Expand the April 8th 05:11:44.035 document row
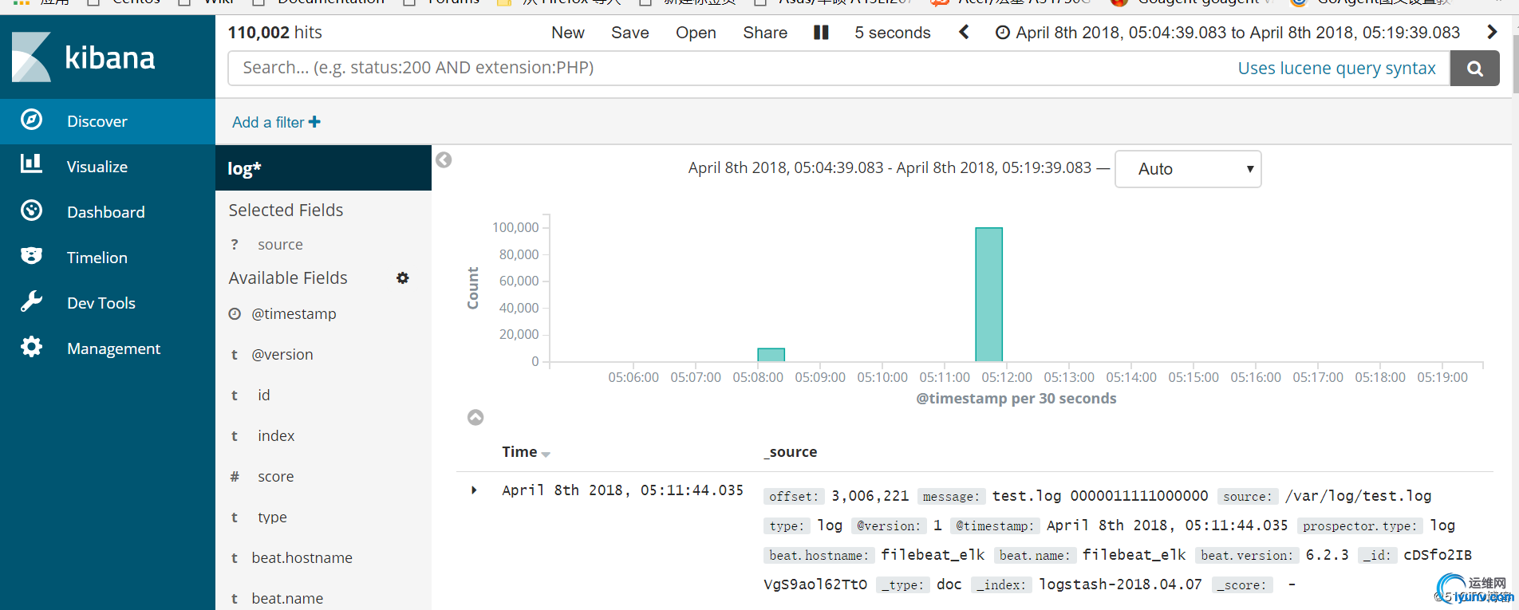Image resolution: width=1519 pixels, height=610 pixels. tap(474, 490)
